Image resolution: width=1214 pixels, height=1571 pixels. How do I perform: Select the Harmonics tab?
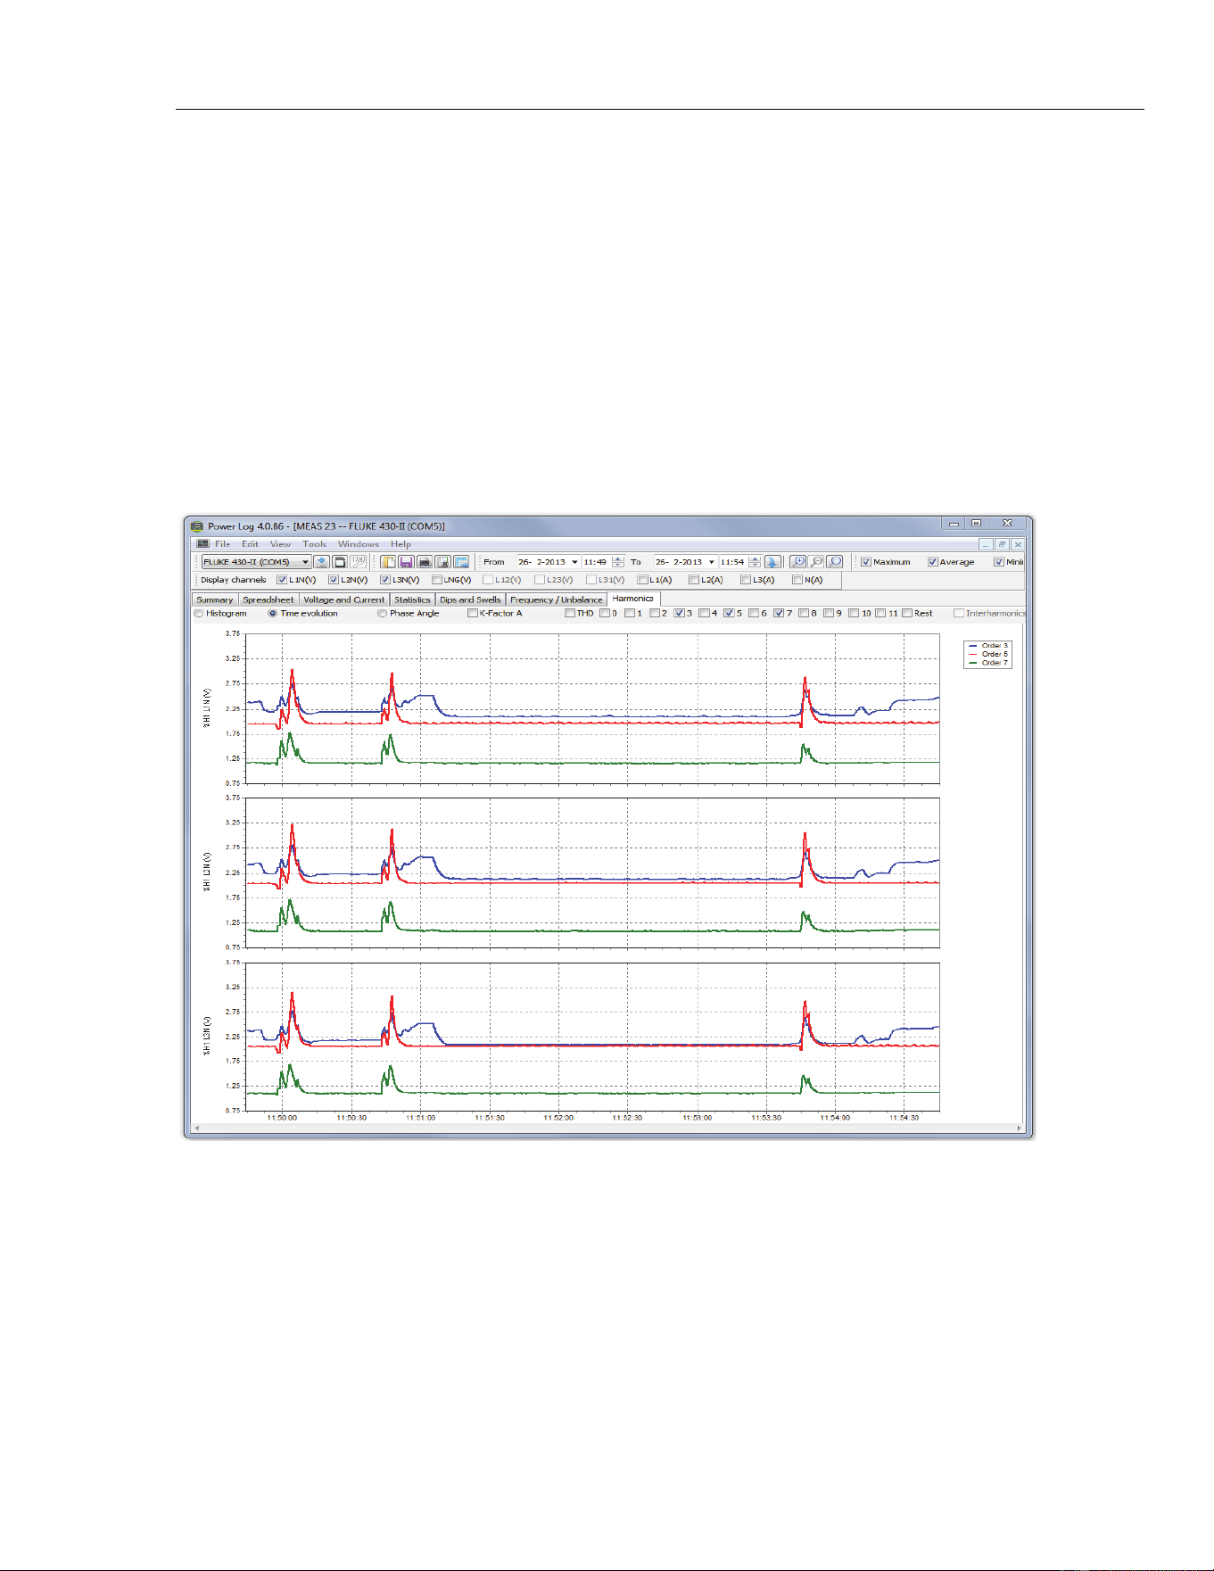tap(633, 599)
